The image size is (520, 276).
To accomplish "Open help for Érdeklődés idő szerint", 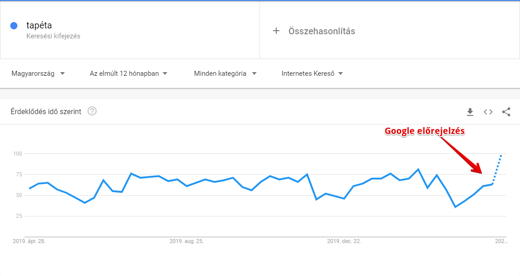I will click(x=92, y=111).
